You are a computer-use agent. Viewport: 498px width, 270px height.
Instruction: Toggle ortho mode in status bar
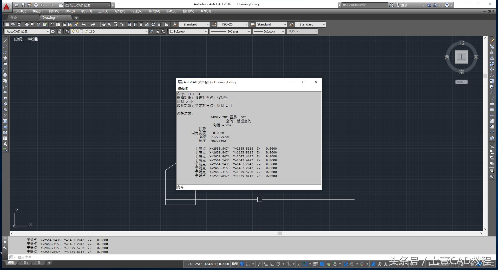pyautogui.click(x=272, y=264)
